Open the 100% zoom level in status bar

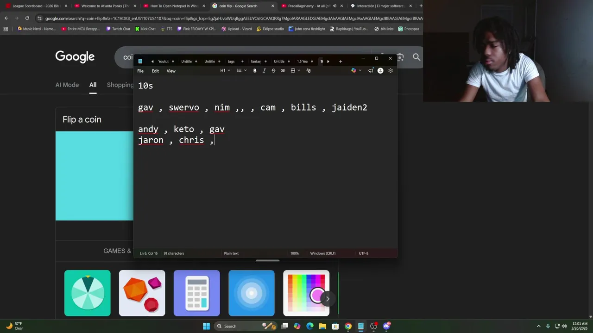click(295, 253)
